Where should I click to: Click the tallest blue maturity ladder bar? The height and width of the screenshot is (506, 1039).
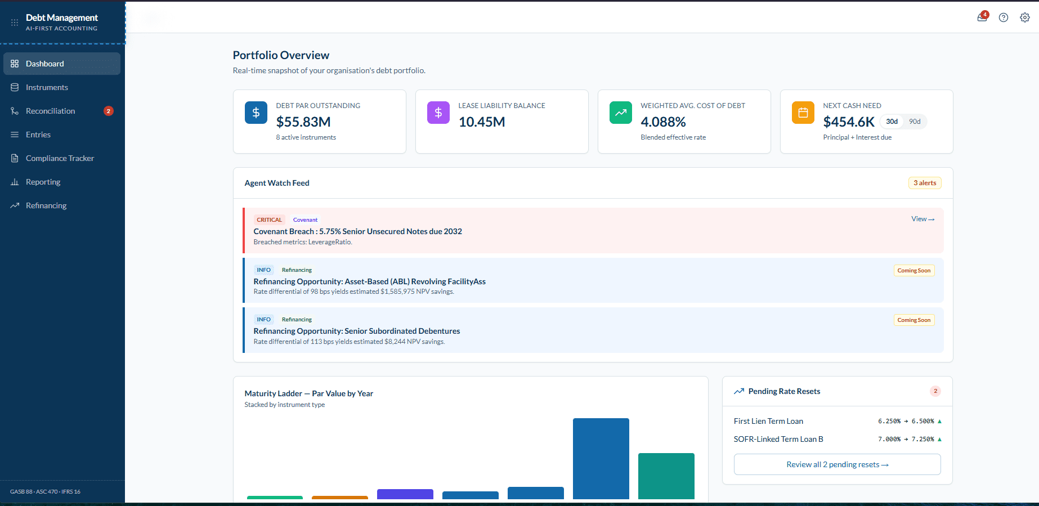point(601,459)
